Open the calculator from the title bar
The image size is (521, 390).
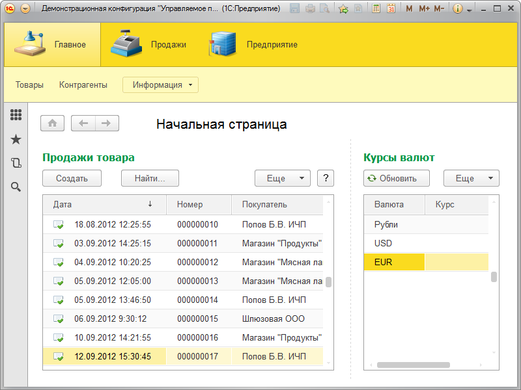(376, 8)
